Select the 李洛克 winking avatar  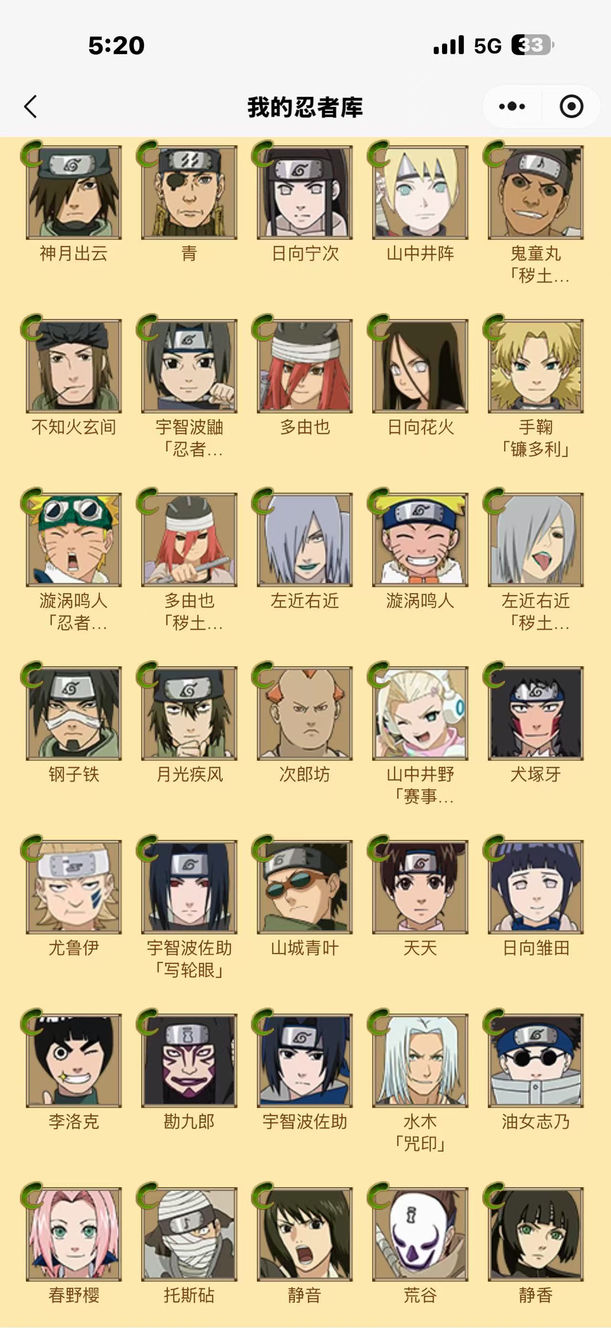pos(74,1061)
